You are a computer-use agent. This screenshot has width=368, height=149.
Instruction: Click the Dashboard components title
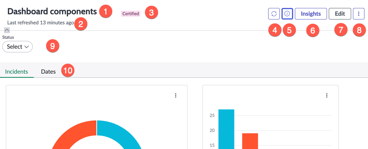point(52,11)
